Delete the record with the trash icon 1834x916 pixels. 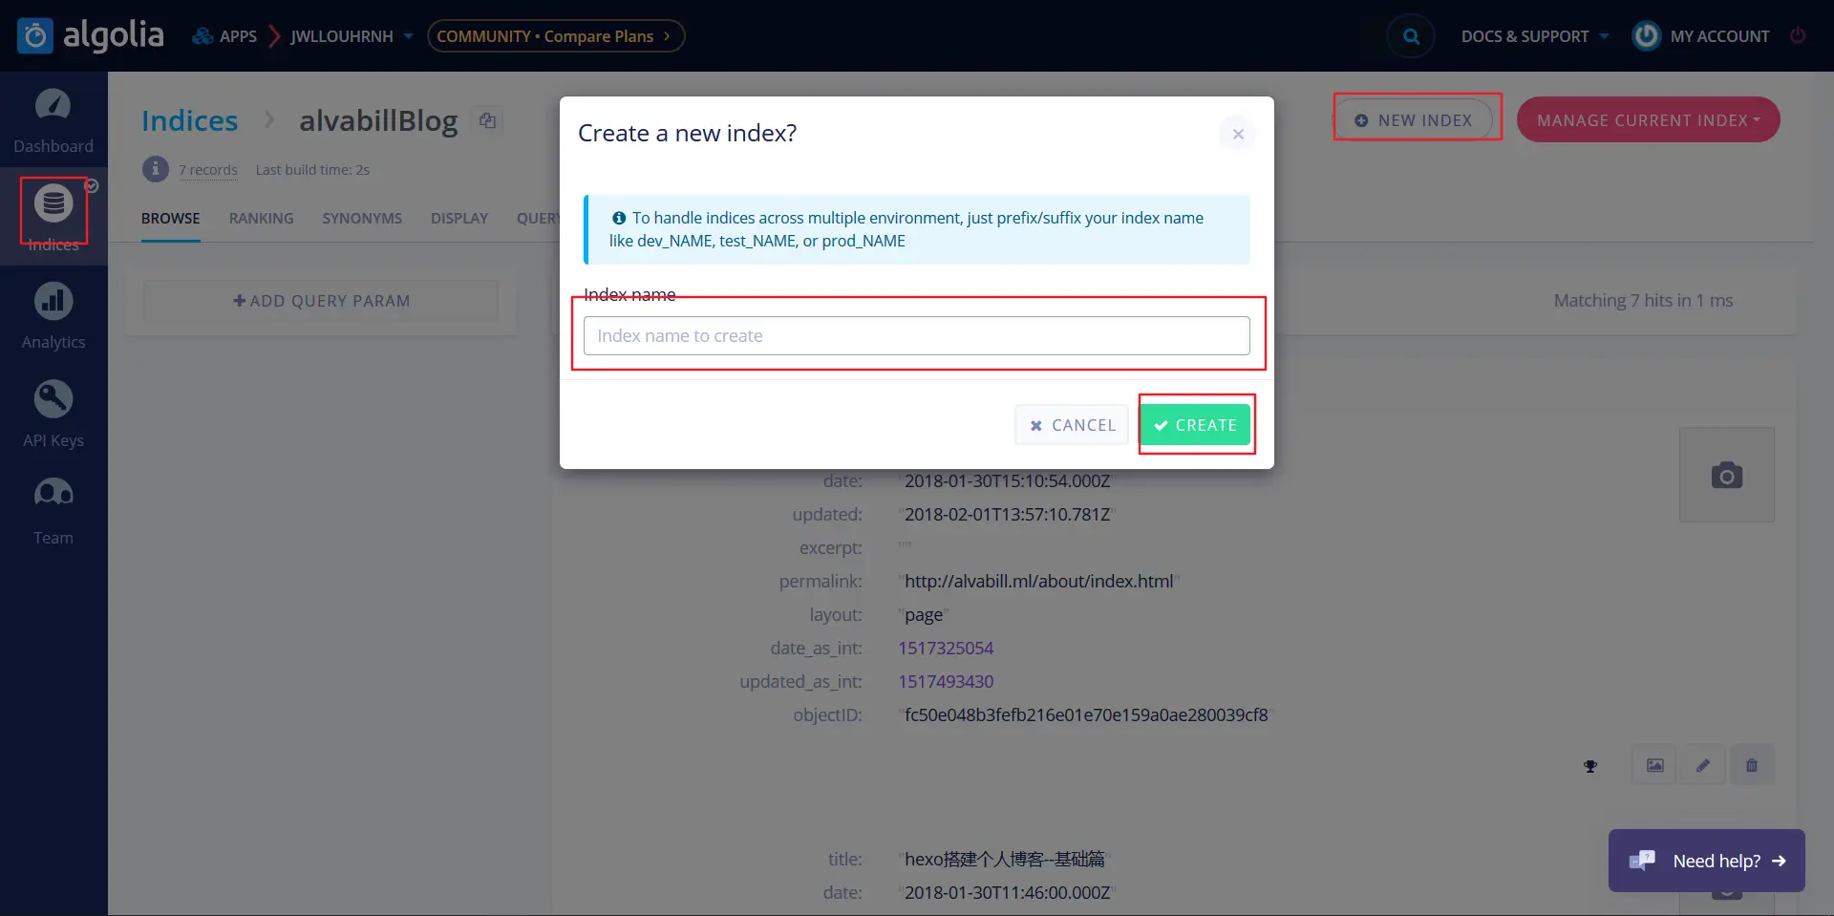pos(1752,765)
